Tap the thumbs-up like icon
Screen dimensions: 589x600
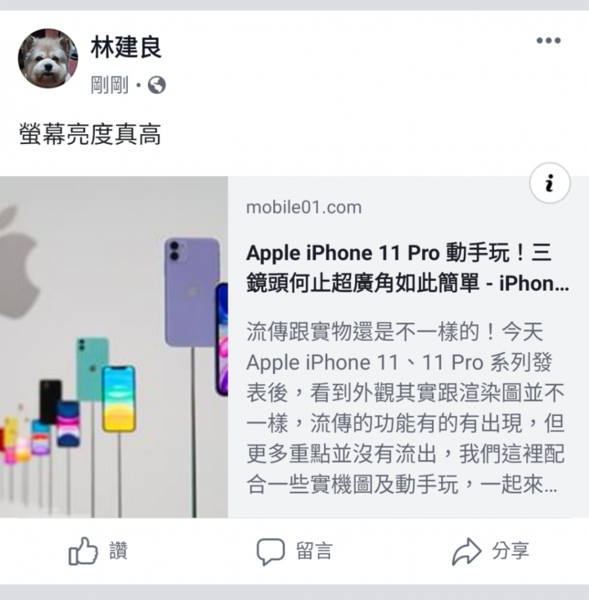(83, 551)
